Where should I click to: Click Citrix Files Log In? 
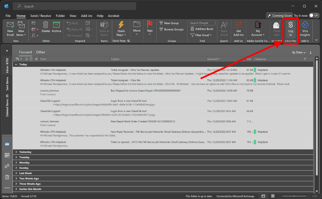click(x=291, y=29)
